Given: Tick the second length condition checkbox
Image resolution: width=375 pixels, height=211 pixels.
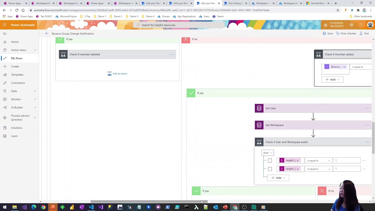Looking at the screenshot, I should click(270, 169).
